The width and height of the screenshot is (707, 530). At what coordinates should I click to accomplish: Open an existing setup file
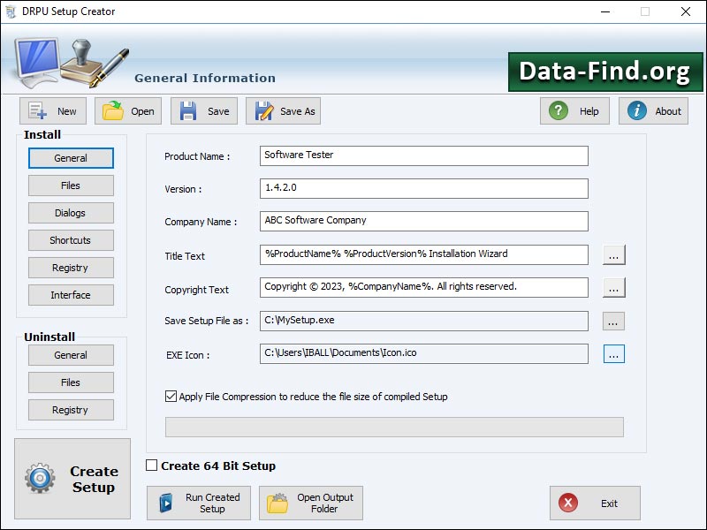click(x=127, y=110)
